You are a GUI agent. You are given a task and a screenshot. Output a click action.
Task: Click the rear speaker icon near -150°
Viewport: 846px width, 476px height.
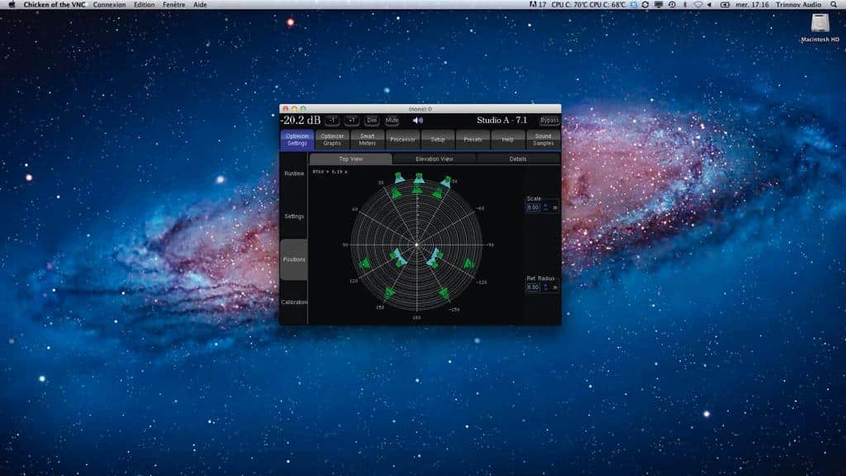coord(445,293)
